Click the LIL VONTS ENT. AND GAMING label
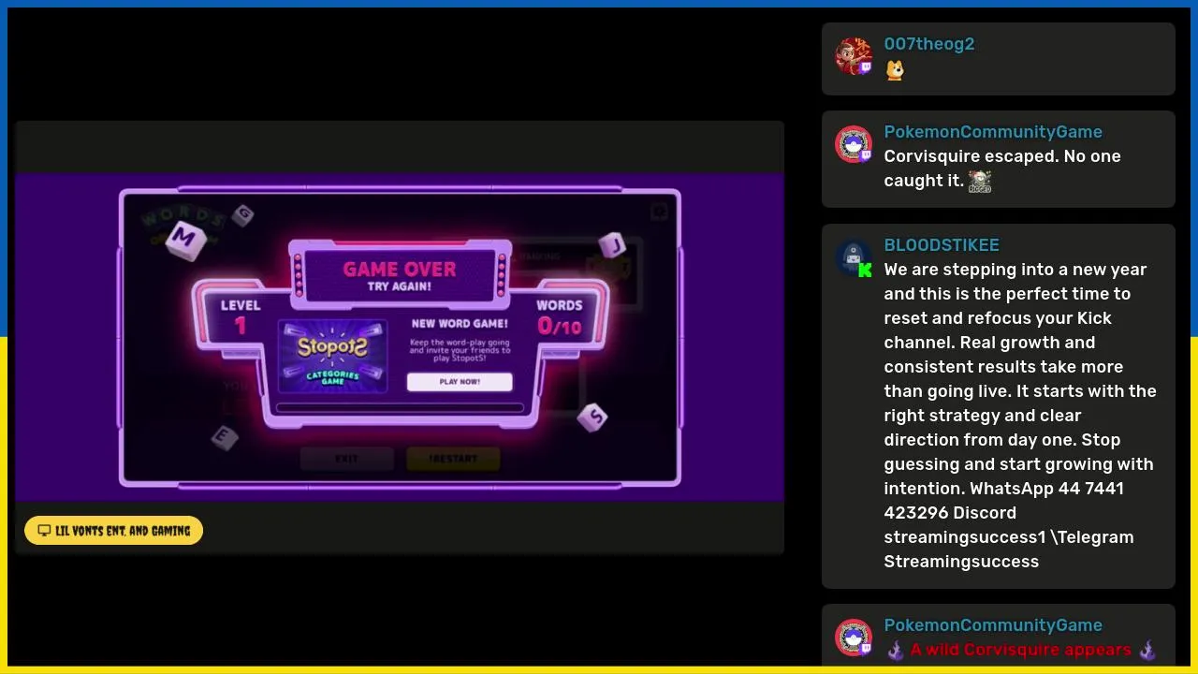Screen dimensions: 1198x674 tap(113, 531)
